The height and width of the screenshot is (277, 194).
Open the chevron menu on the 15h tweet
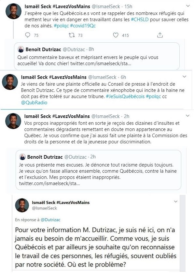tap(188, 6)
